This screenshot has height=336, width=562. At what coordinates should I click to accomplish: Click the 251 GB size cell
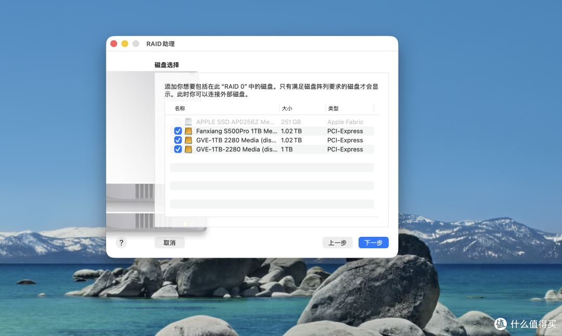(291, 122)
